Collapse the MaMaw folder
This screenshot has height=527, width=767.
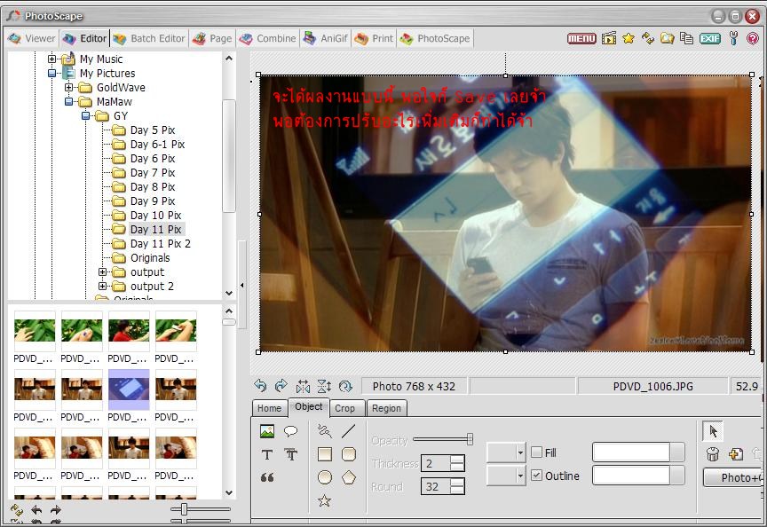(69, 102)
